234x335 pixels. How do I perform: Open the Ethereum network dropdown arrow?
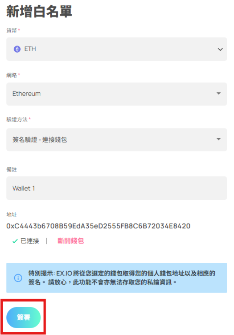pyautogui.click(x=219, y=94)
